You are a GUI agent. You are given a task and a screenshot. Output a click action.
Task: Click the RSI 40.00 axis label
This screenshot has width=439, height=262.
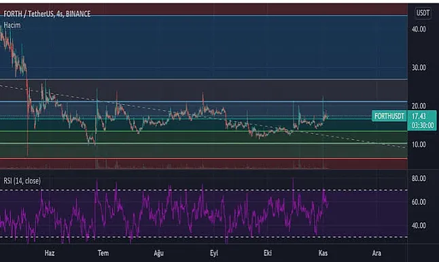click(x=419, y=225)
